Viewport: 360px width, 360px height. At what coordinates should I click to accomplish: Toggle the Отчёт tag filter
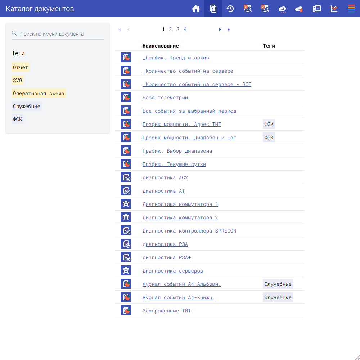point(20,67)
